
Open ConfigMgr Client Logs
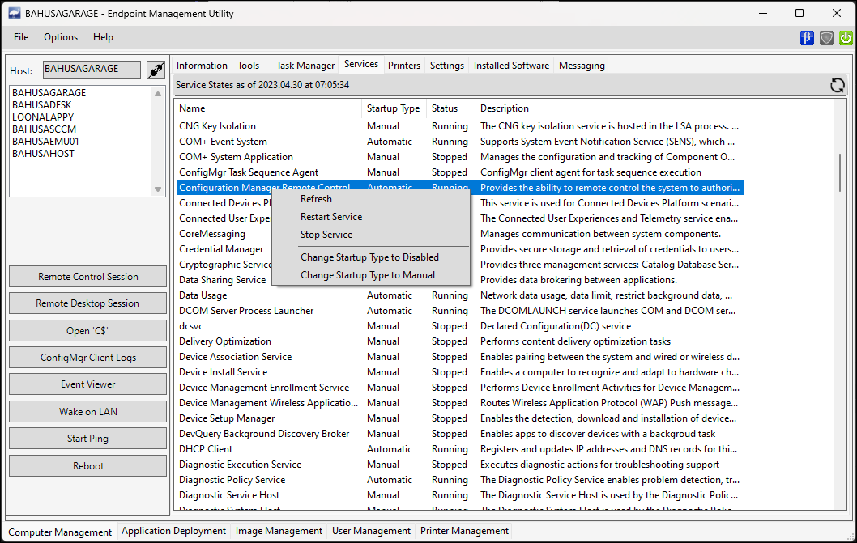click(88, 357)
